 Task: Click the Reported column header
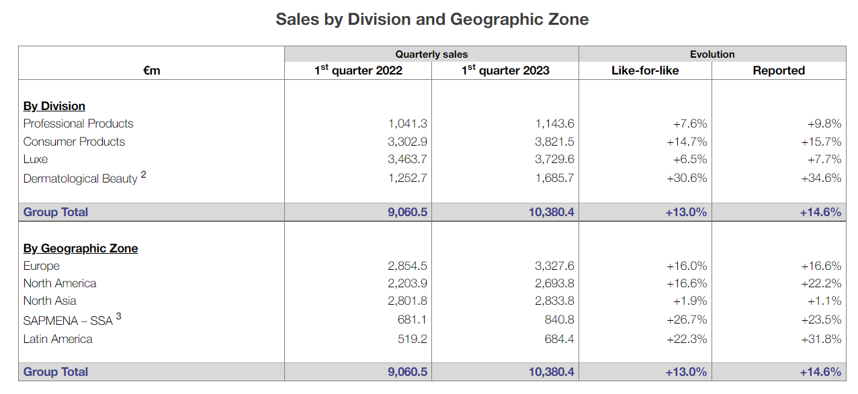779,70
